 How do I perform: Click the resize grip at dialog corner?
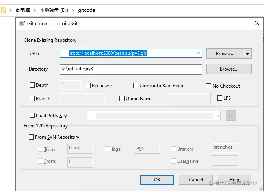261,188
